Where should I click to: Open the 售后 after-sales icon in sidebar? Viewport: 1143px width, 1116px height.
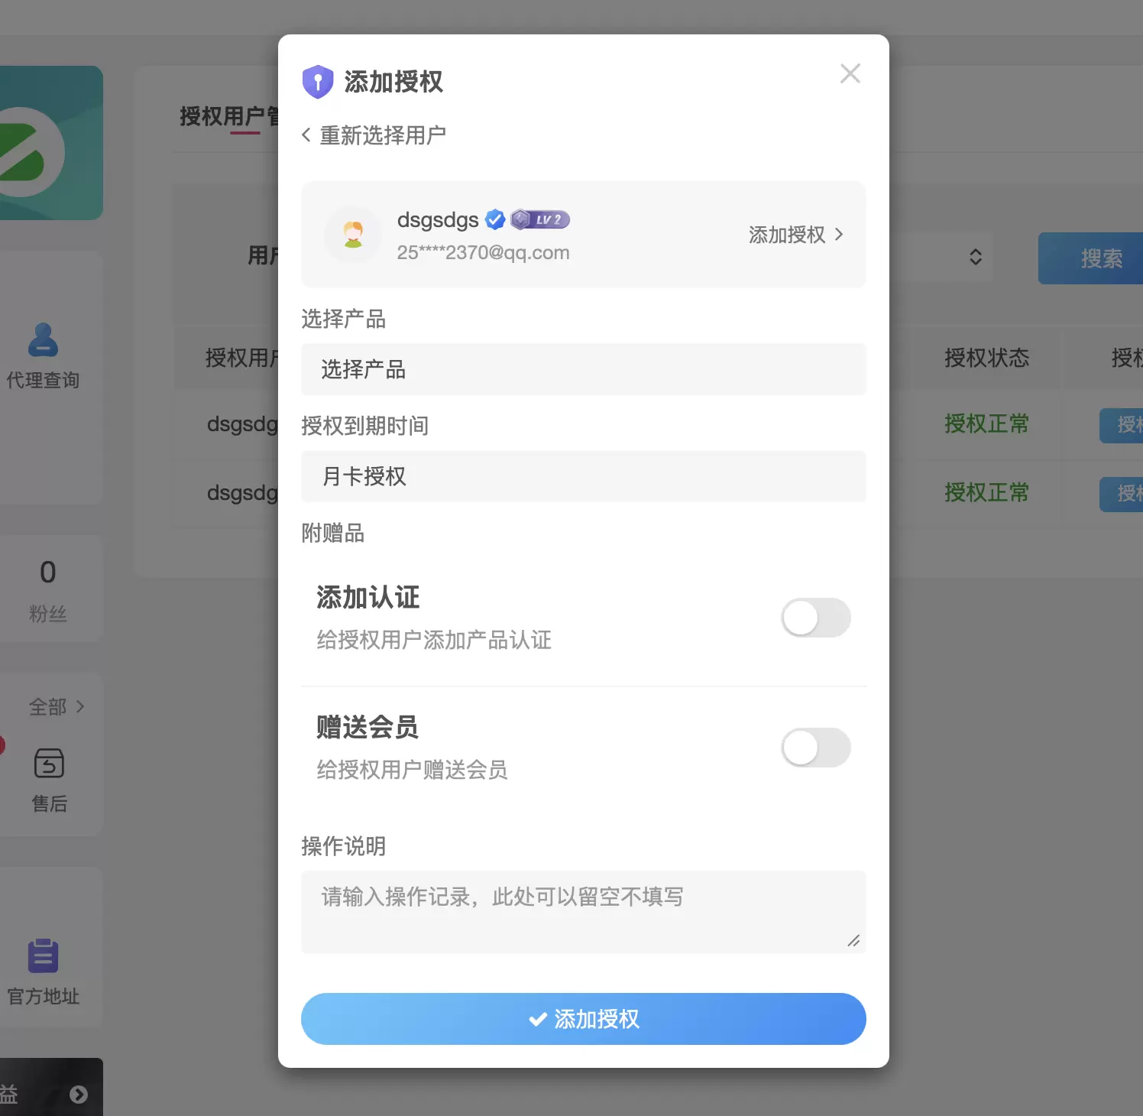pos(49,763)
